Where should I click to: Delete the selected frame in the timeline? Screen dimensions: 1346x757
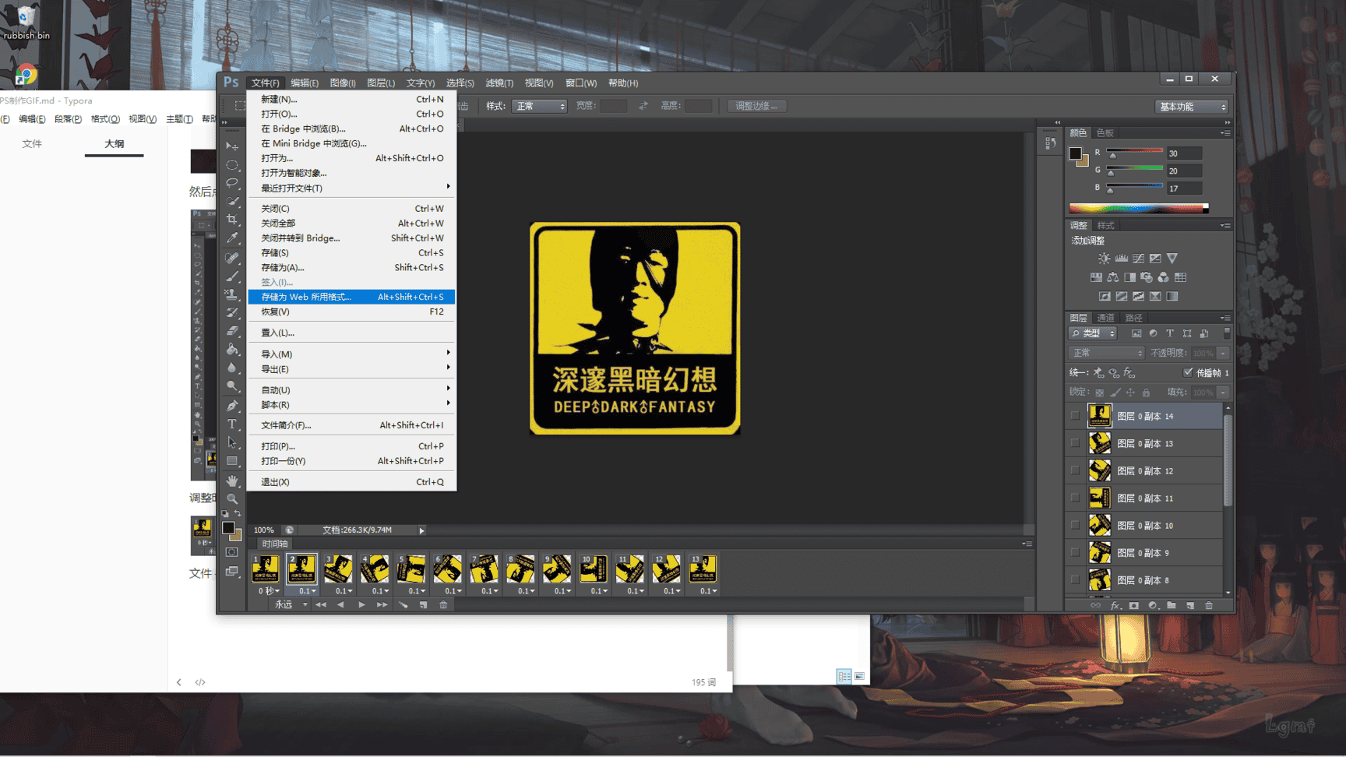point(443,605)
